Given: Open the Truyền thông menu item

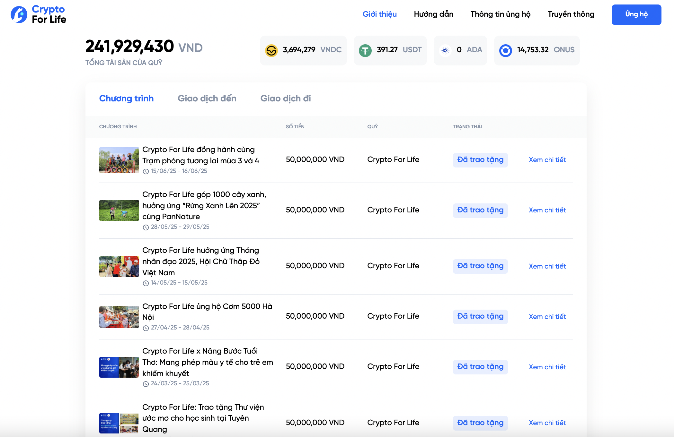Looking at the screenshot, I should pyautogui.click(x=571, y=14).
